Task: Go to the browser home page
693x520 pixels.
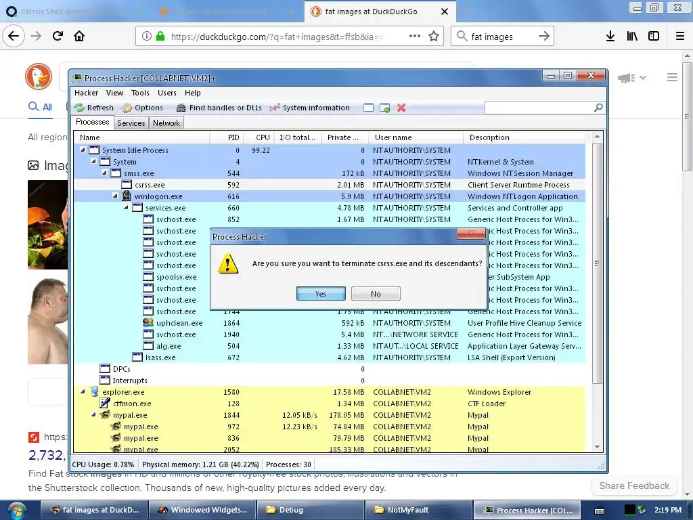Action: [79, 37]
